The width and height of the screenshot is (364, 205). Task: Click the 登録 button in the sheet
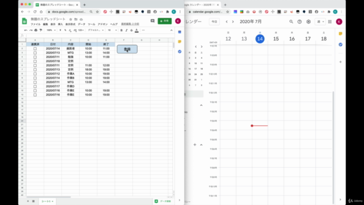[127, 49]
